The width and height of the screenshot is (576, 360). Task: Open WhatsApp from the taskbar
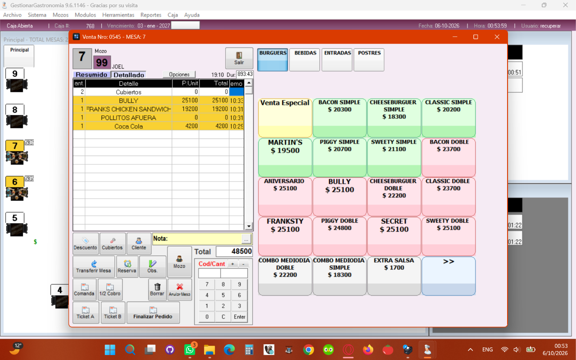[190, 350]
